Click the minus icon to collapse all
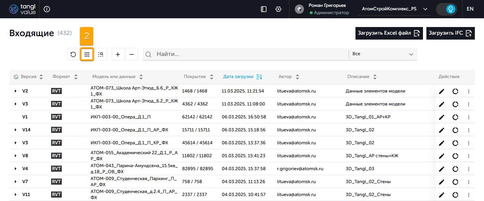 (x=132, y=54)
